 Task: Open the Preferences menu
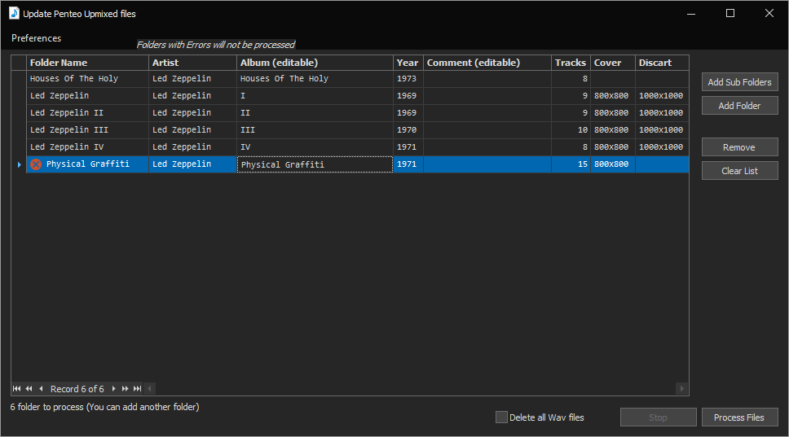tap(36, 38)
